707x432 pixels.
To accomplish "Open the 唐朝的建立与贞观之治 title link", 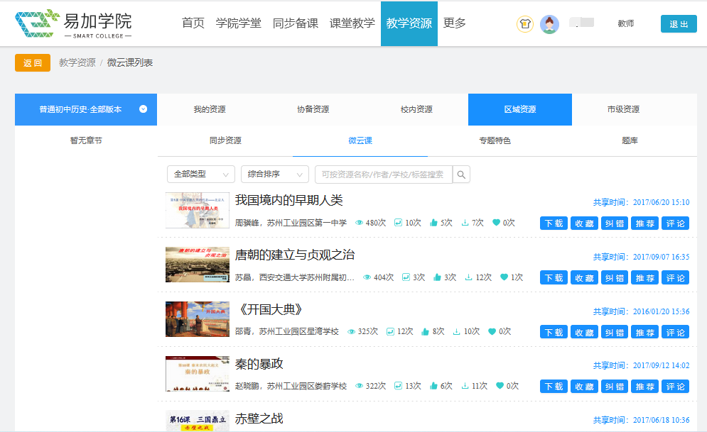I will point(295,255).
